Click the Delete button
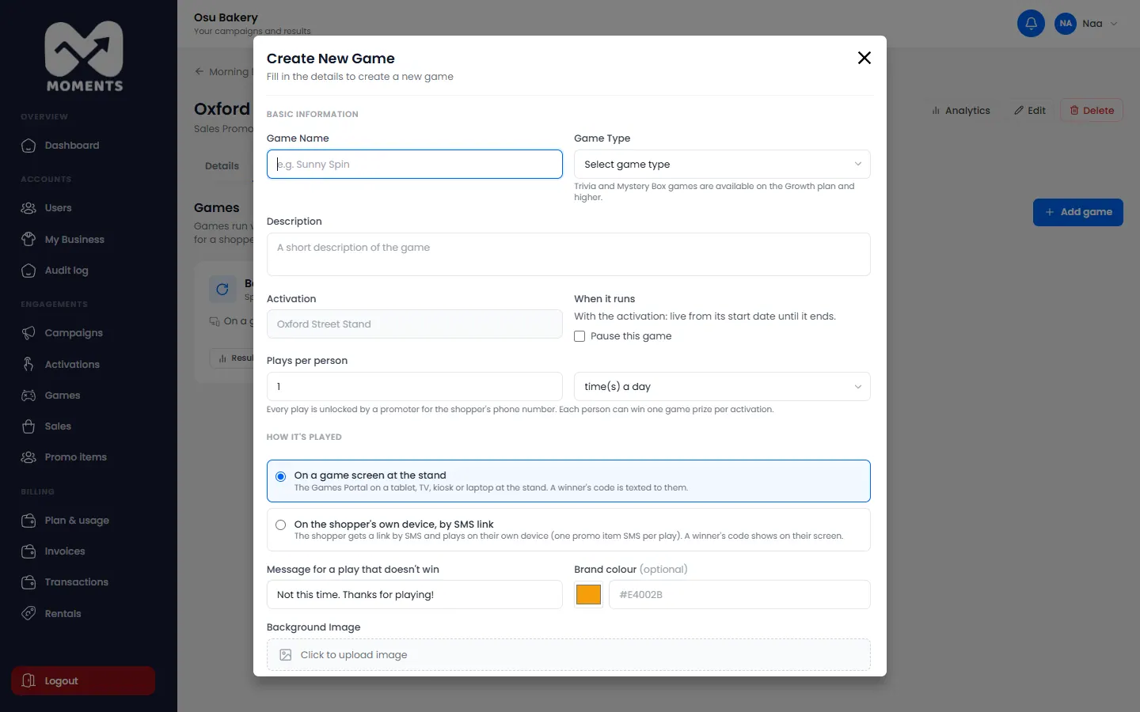Screen dimensions: 1140x712 click(1092, 111)
